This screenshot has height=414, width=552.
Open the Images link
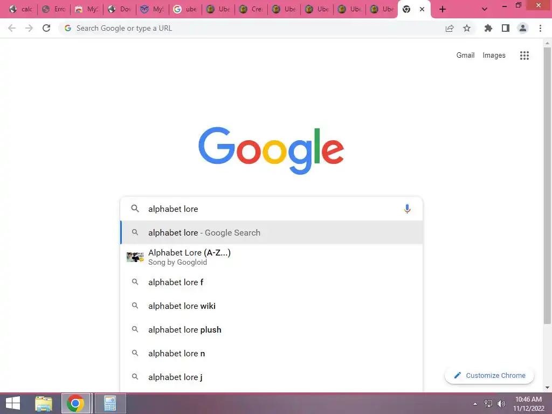(x=494, y=56)
